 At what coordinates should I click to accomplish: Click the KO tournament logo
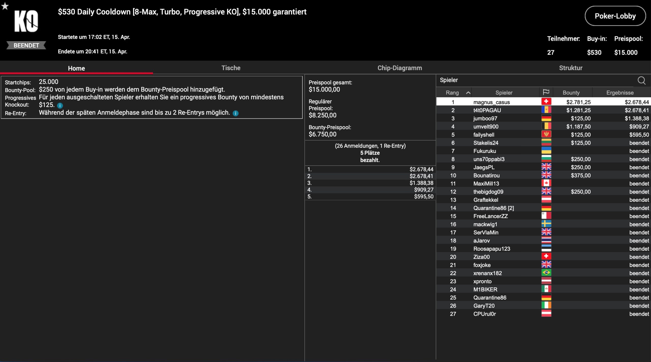pyautogui.click(x=26, y=21)
